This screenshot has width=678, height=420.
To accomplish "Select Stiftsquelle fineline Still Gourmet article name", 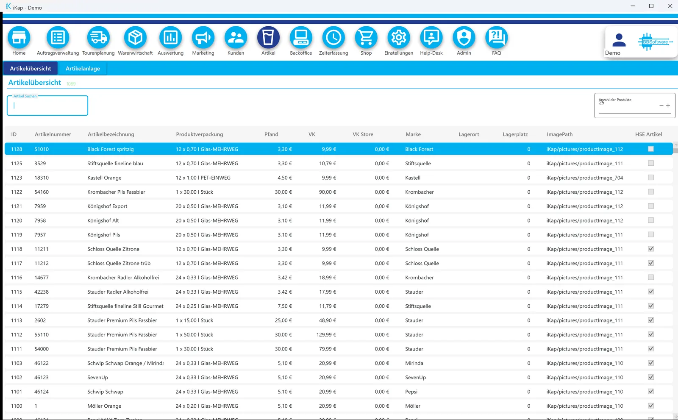I will [125, 306].
